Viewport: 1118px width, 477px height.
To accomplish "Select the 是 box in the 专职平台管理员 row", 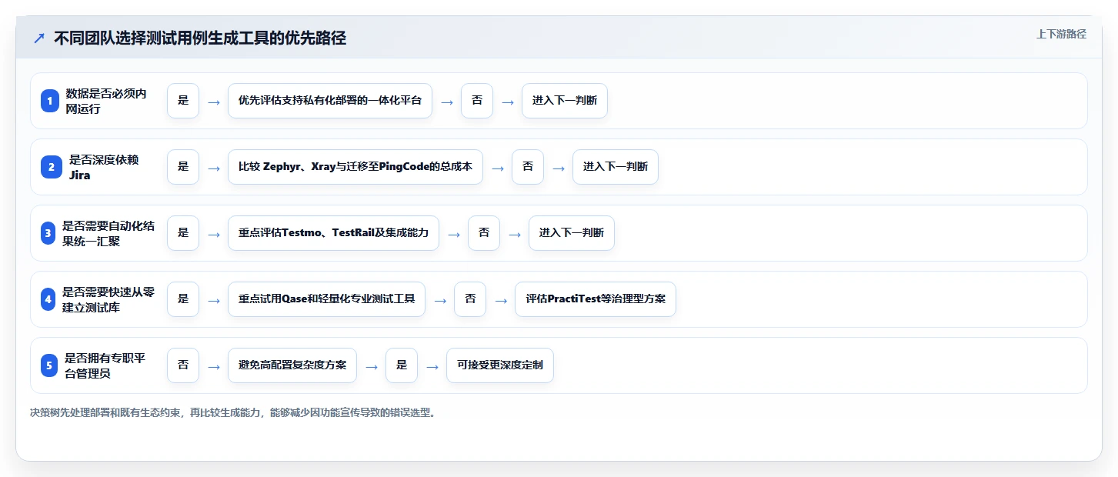I will coord(402,365).
